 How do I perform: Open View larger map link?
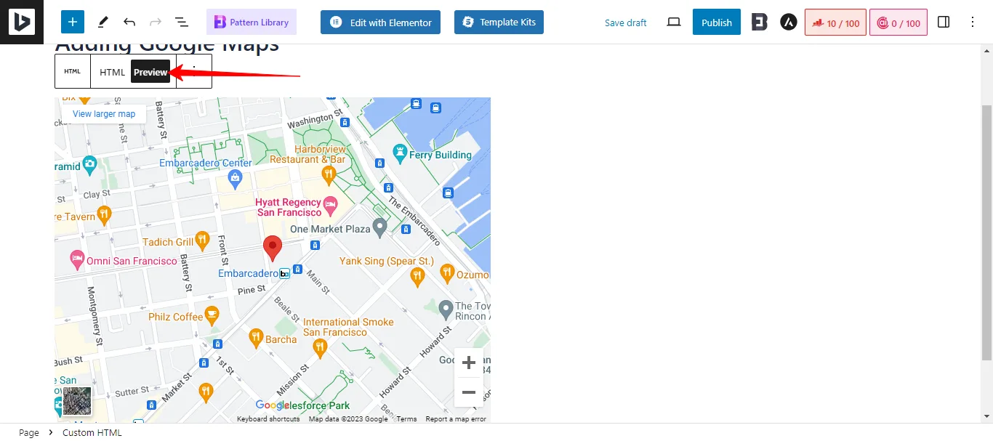click(x=104, y=114)
